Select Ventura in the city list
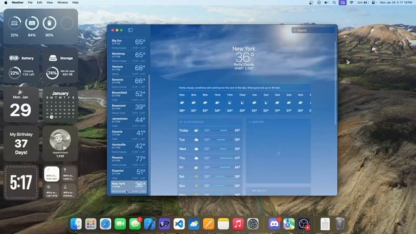The width and height of the screenshot is (416, 234). [129, 70]
